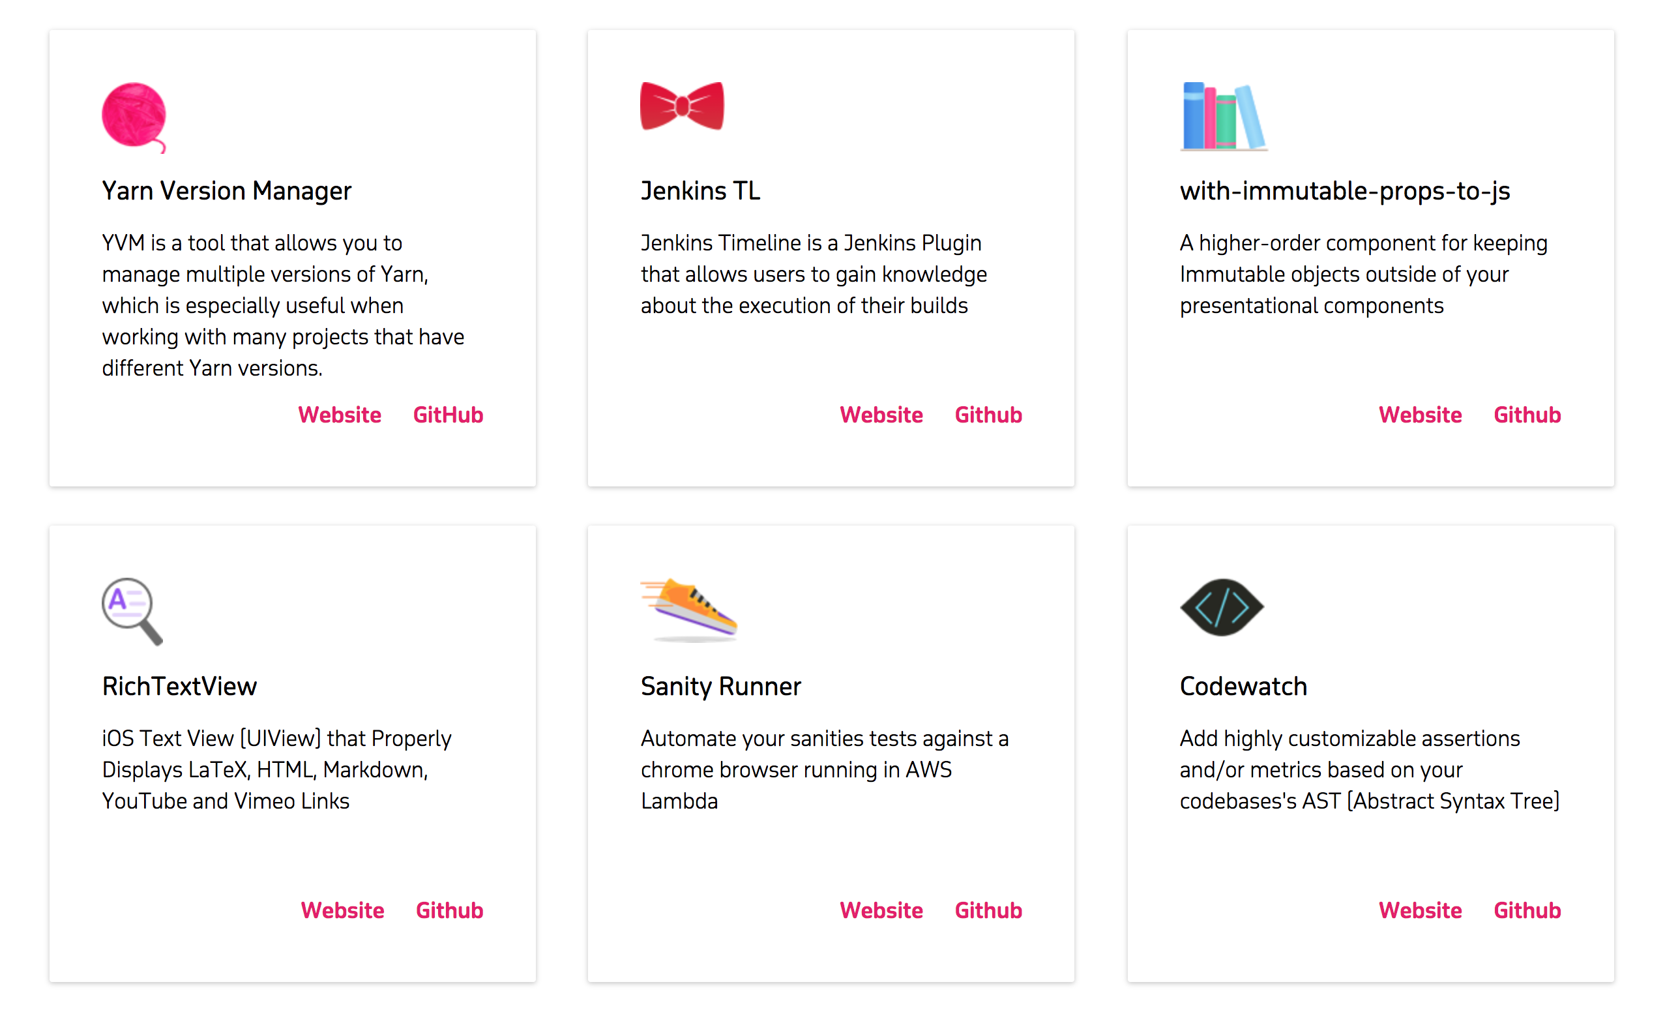
Task: Open the Sanity Runner Website link
Action: click(882, 910)
